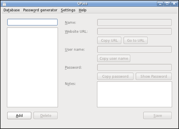Click the Delete button
This screenshot has width=179, height=129.
pos(45,115)
